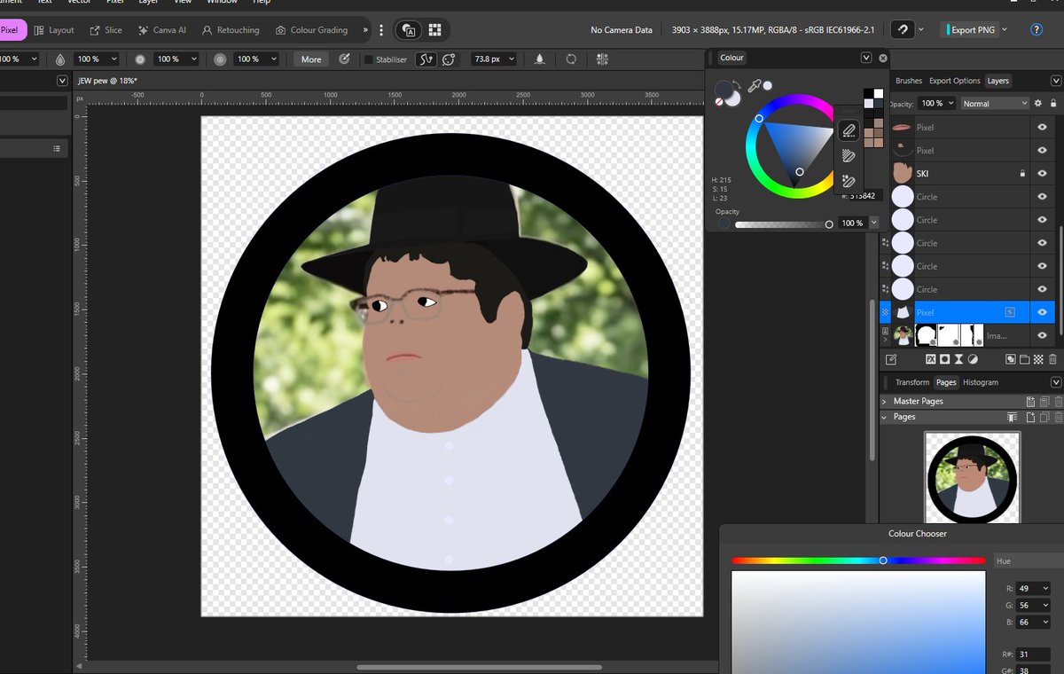This screenshot has height=674, width=1064.
Task: Click the layer lock icon beside blend mode
Action: 1053,104
